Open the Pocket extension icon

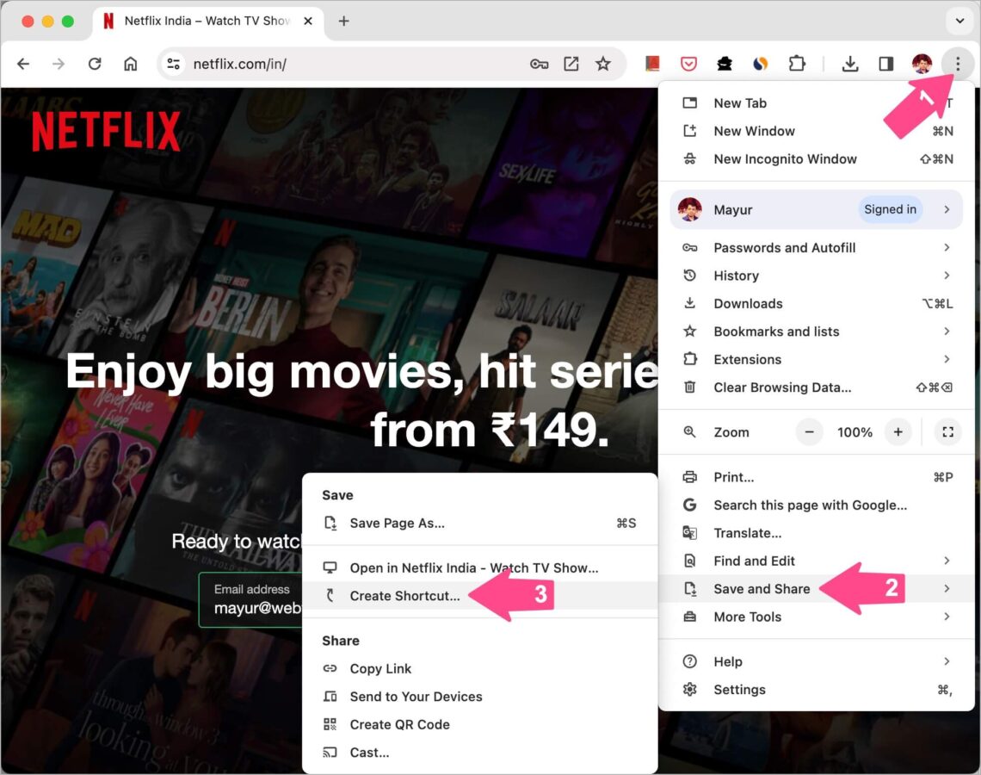coord(688,63)
